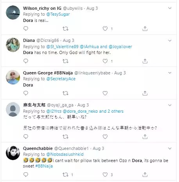Open the #BBNaija hashtag in Queenchabbie's tweet
Image resolution: width=179 pixels, height=182 pixels.
tap(44, 166)
